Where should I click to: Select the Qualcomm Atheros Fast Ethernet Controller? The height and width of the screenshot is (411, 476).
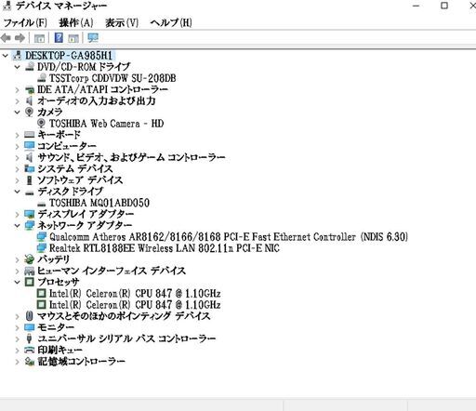pos(229,237)
